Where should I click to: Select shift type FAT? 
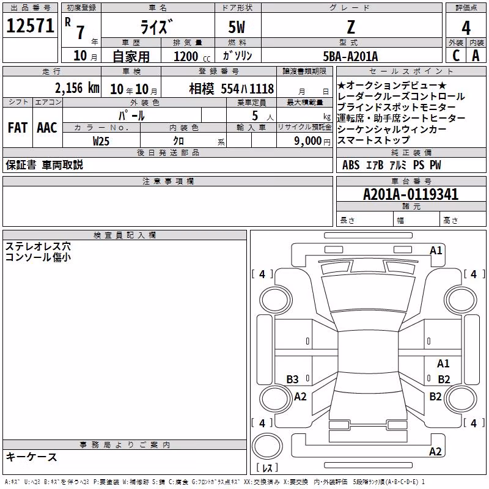18,128
